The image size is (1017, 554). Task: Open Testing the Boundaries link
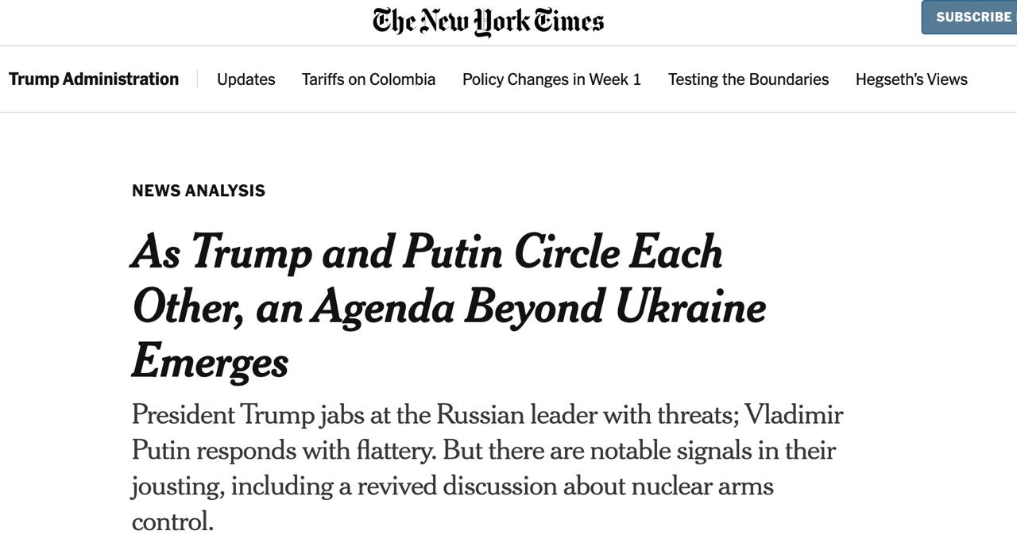pos(748,79)
